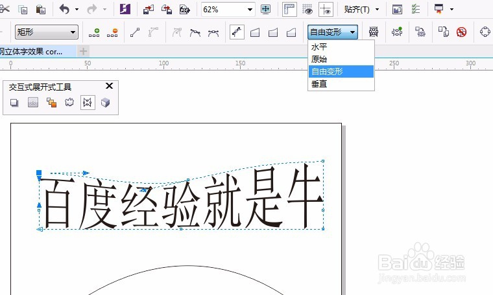Expand the Redo history arrow
Screen dimensions: 493x295
(104, 10)
